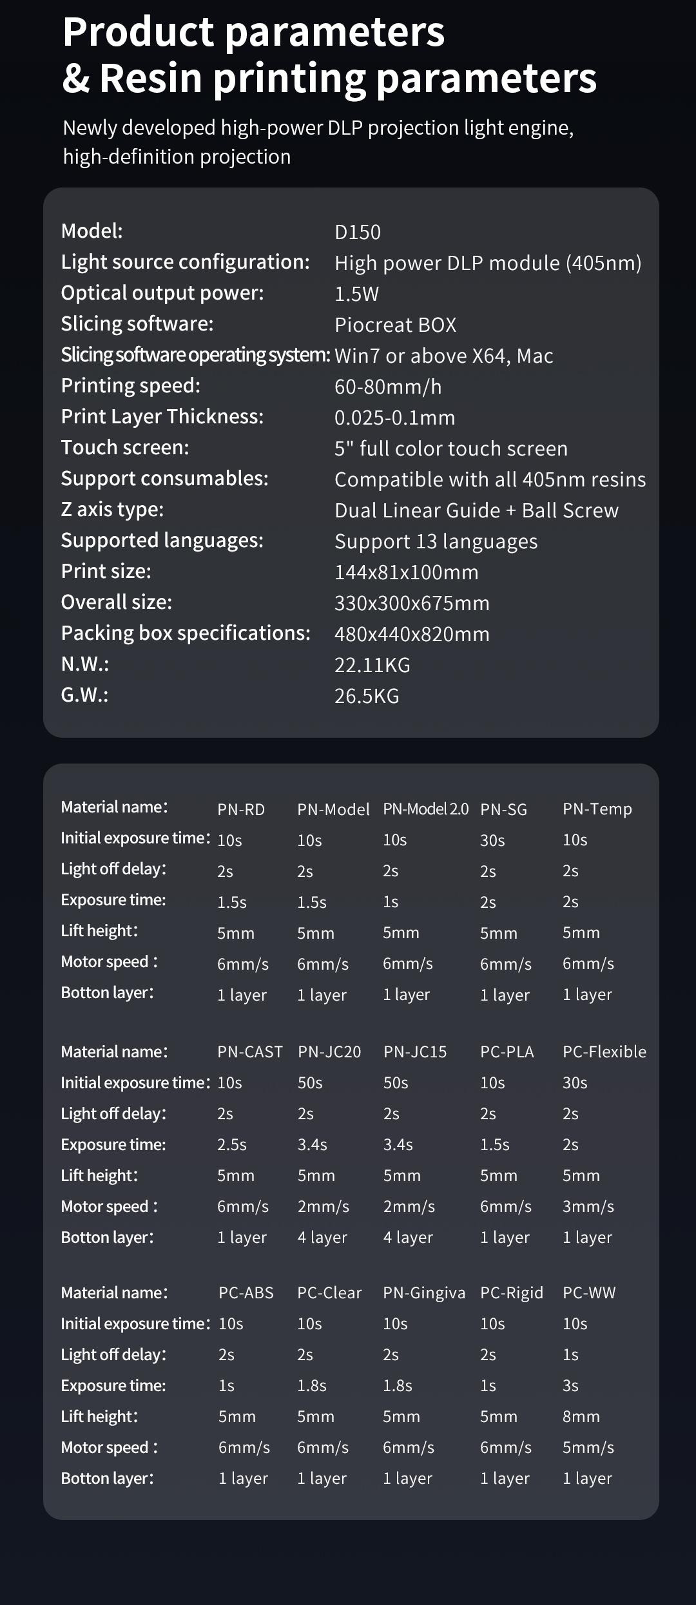696x1605 pixels.
Task: Click the PC-WW 8mm lift height value
Action: tap(581, 1416)
